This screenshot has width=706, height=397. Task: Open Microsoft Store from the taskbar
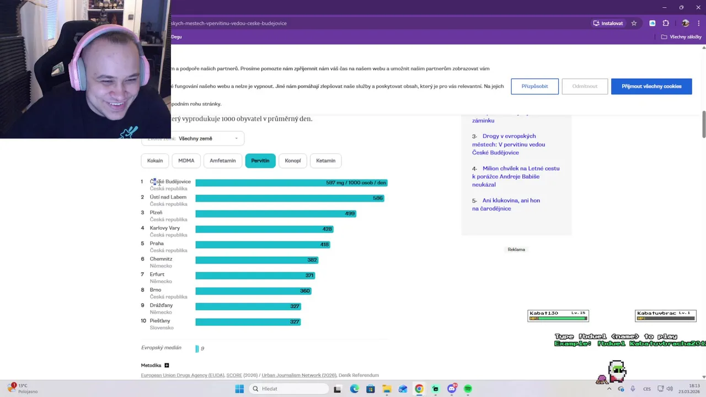point(371,389)
